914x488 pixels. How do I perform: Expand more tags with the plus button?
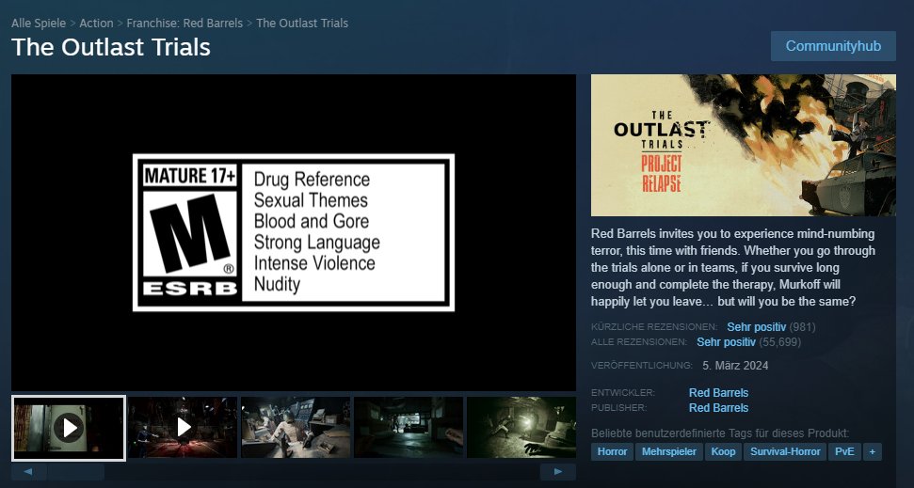[x=872, y=451]
